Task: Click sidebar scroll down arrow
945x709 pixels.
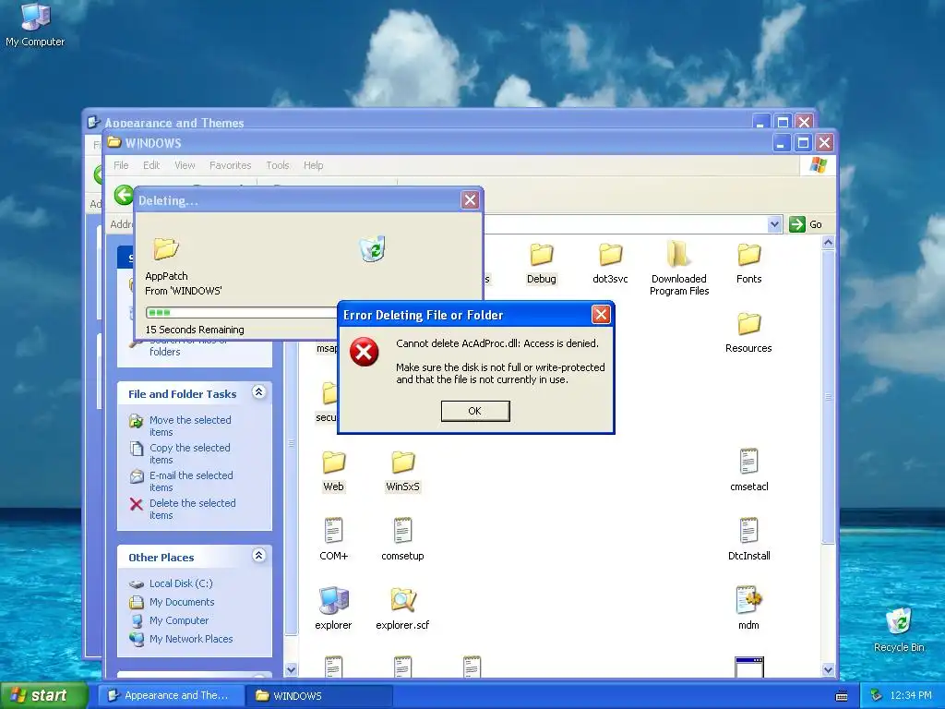Action: click(291, 670)
